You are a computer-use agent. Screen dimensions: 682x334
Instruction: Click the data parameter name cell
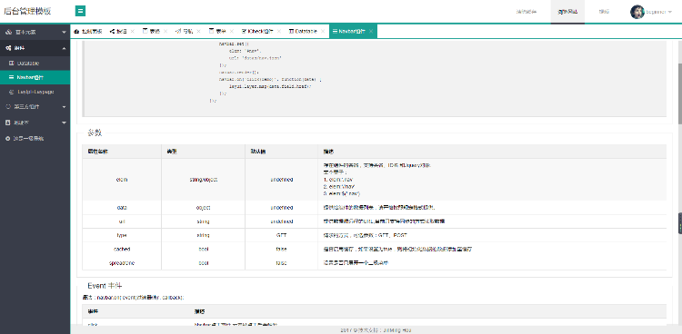122,208
